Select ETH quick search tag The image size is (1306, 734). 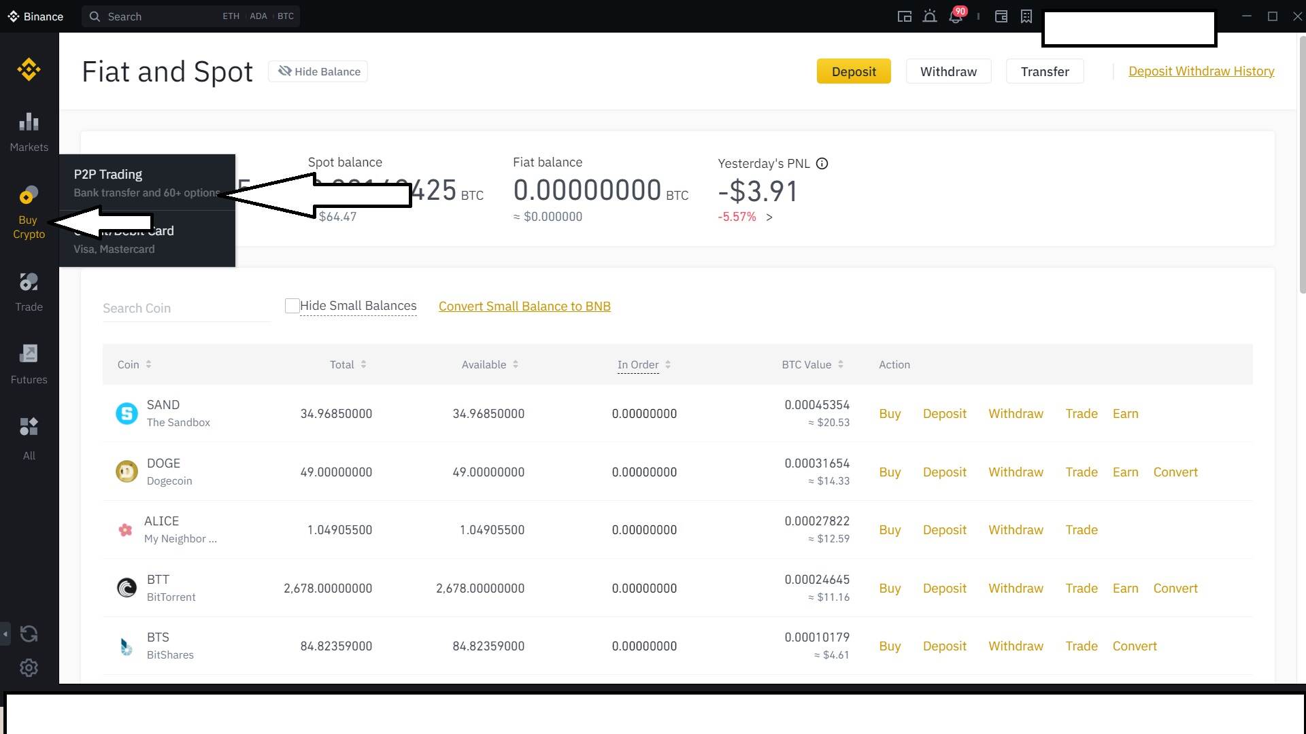click(x=231, y=16)
